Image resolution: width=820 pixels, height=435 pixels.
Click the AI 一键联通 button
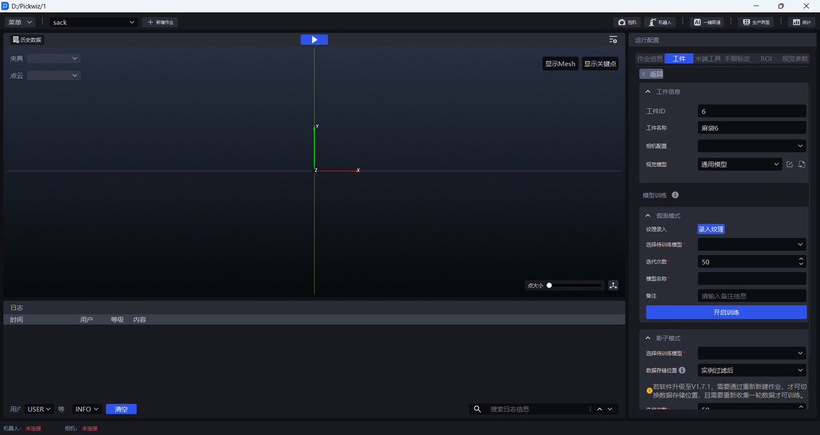(707, 22)
